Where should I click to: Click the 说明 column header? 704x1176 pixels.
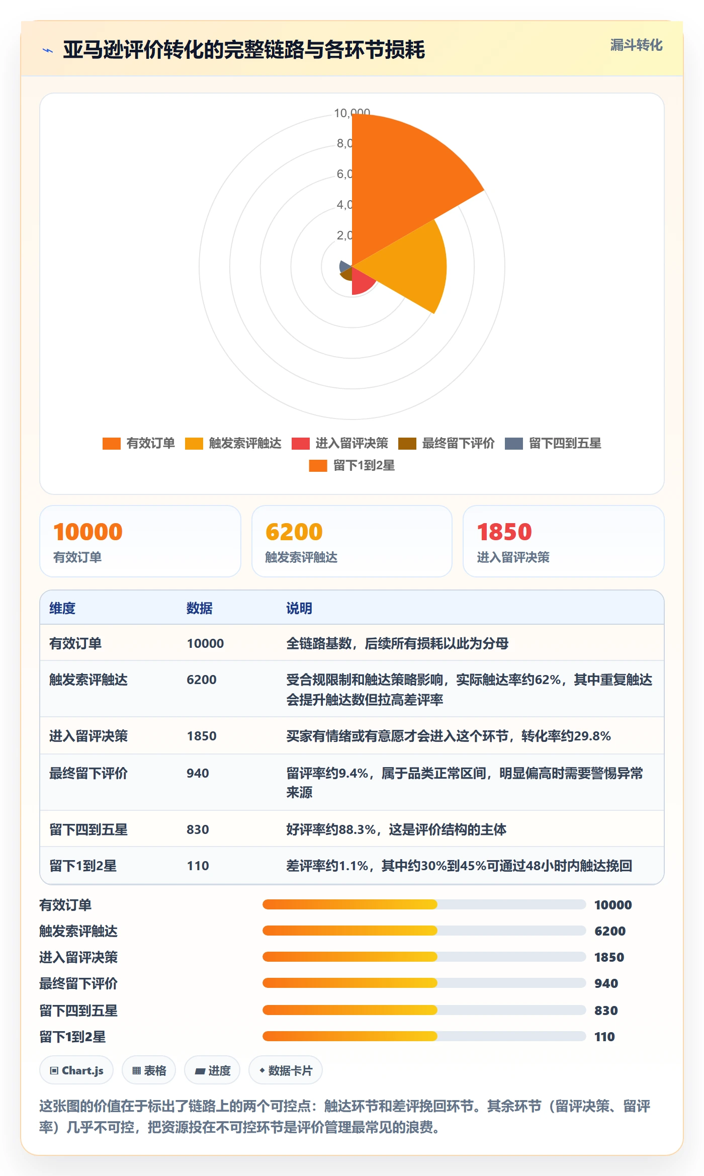[299, 608]
